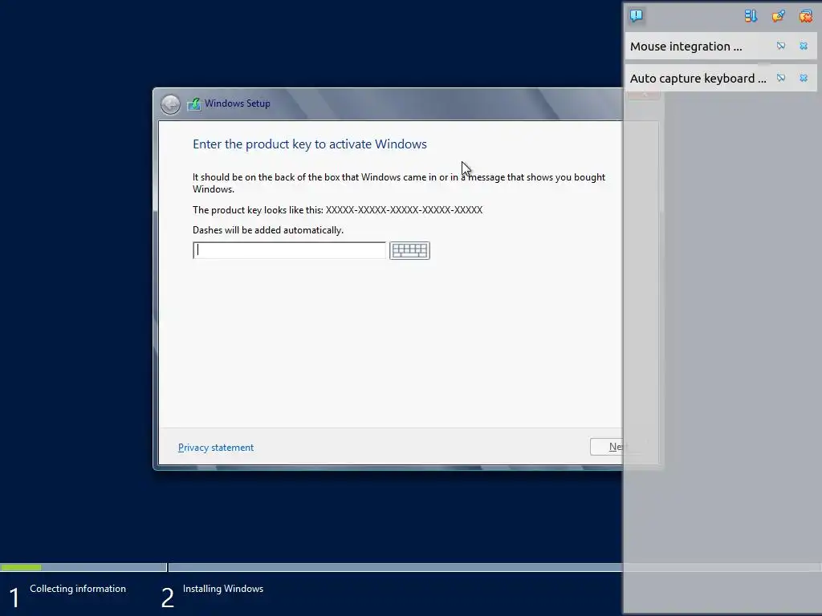This screenshot has height=616, width=822.
Task: Click the Windows Setup title icon
Action: [x=194, y=103]
